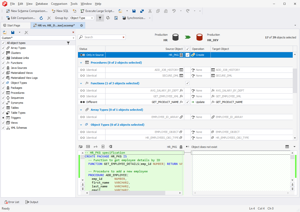This screenshot has height=212, width=300.
Task: Click the filter funnel toolbar icon
Action: 100,18
